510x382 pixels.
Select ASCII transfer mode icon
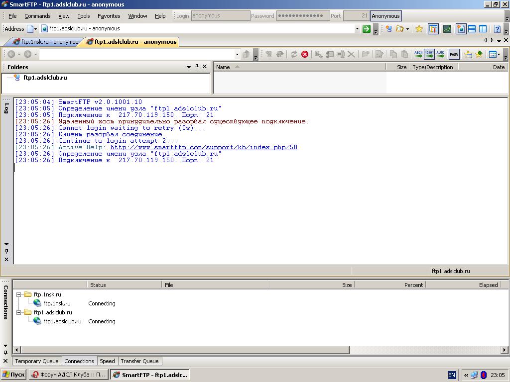pos(418,54)
